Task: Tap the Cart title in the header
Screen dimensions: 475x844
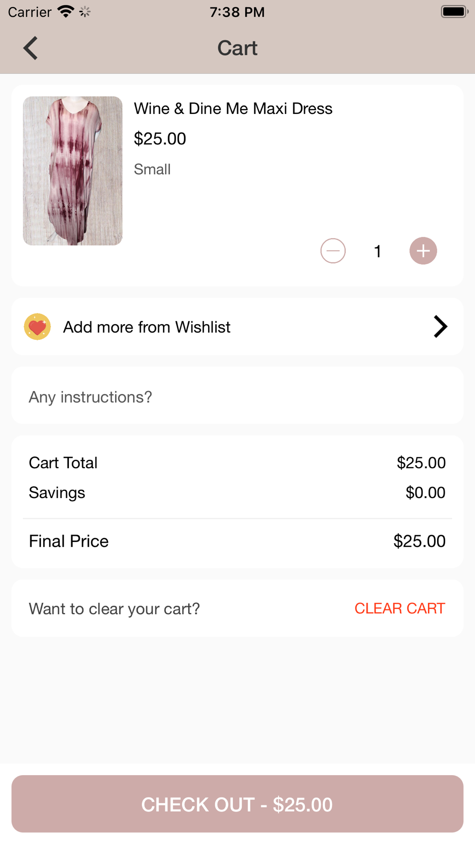Action: pos(237,48)
